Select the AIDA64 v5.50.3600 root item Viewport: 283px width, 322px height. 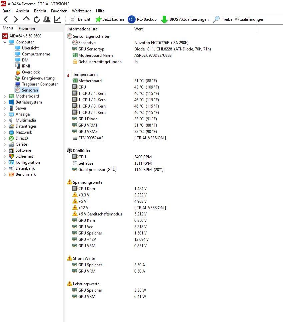click(22, 36)
